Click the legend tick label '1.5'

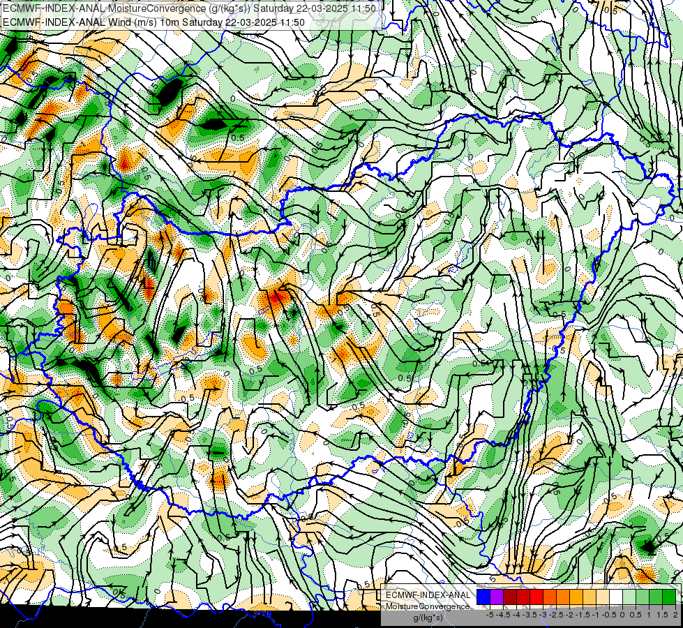pos(663,615)
